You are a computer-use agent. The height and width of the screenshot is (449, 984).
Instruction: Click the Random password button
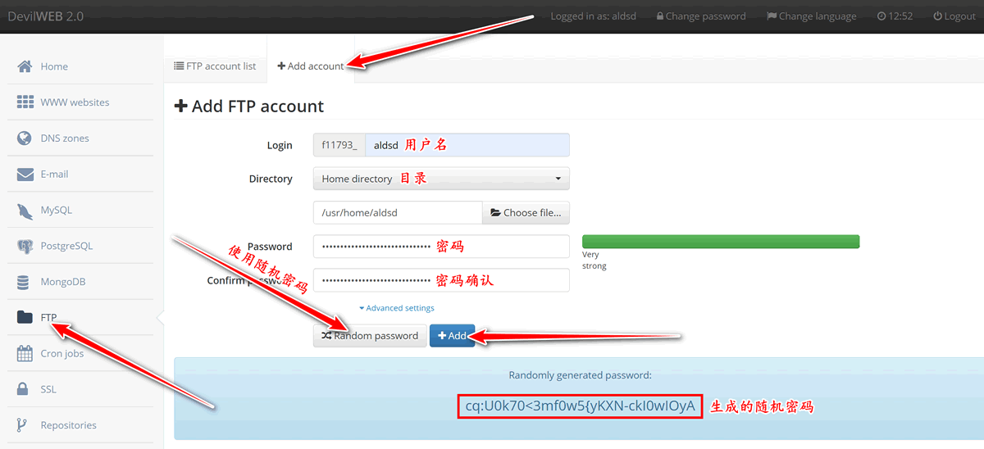click(x=369, y=336)
